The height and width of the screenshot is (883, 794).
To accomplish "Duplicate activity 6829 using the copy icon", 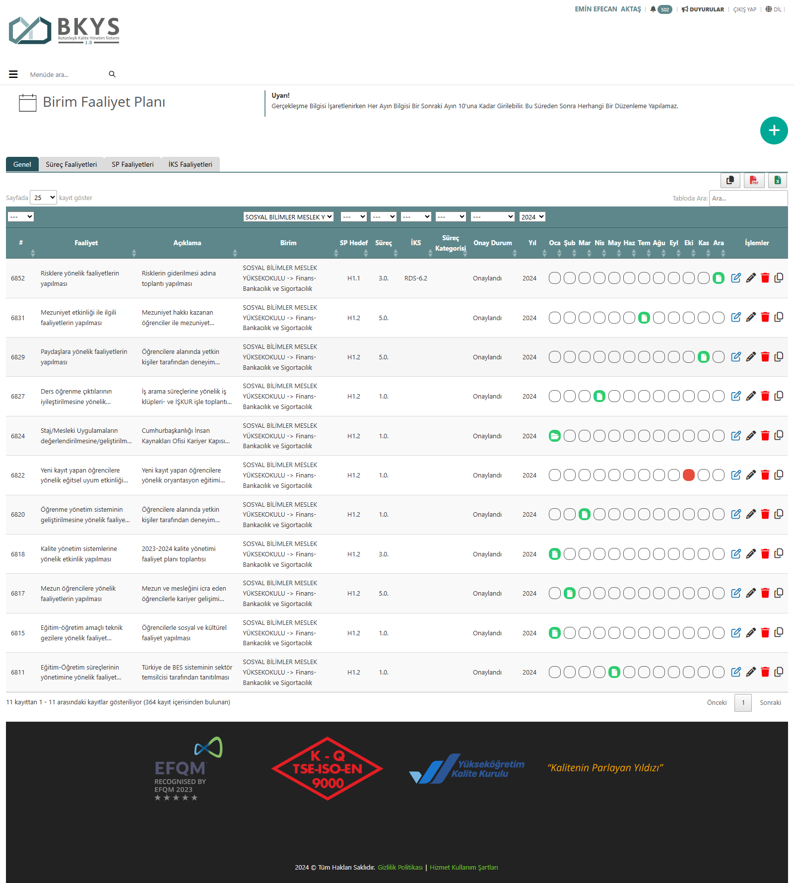I will click(779, 357).
